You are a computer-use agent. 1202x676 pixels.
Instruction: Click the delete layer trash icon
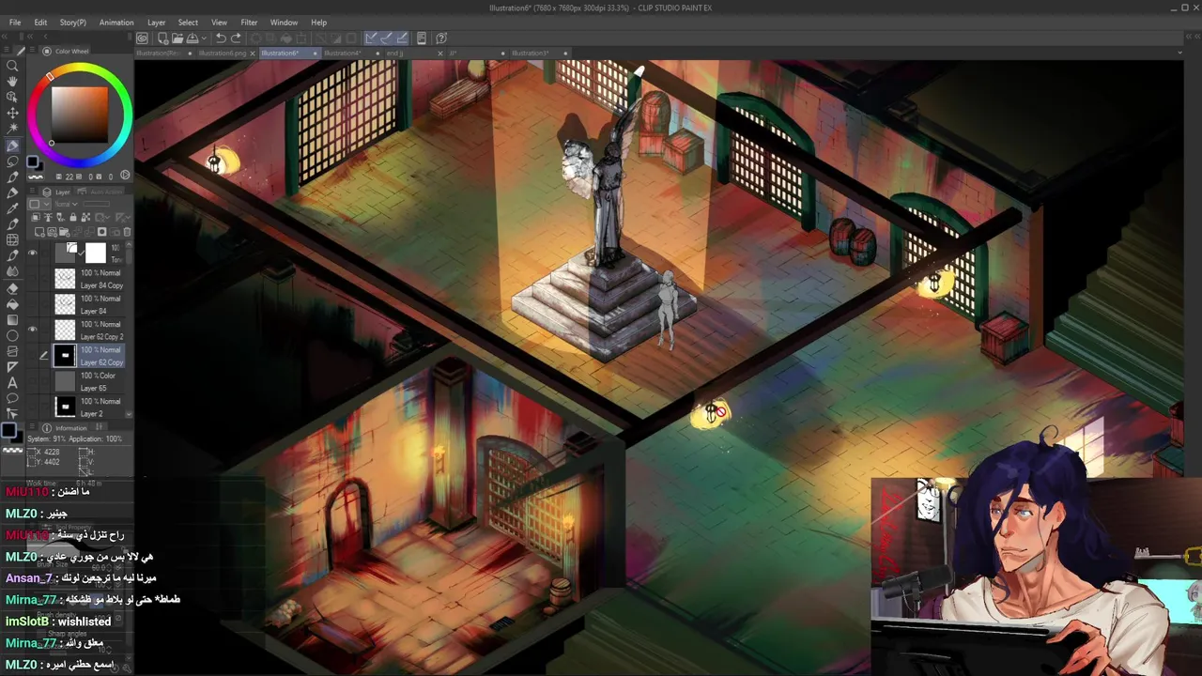(127, 232)
